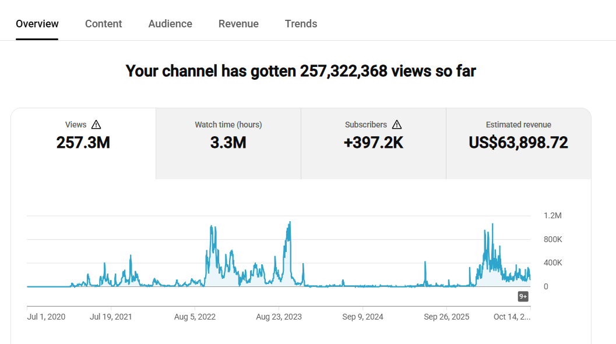The height and width of the screenshot is (344, 616).
Task: Click the US$63,898.72 revenue value
Action: tap(519, 143)
